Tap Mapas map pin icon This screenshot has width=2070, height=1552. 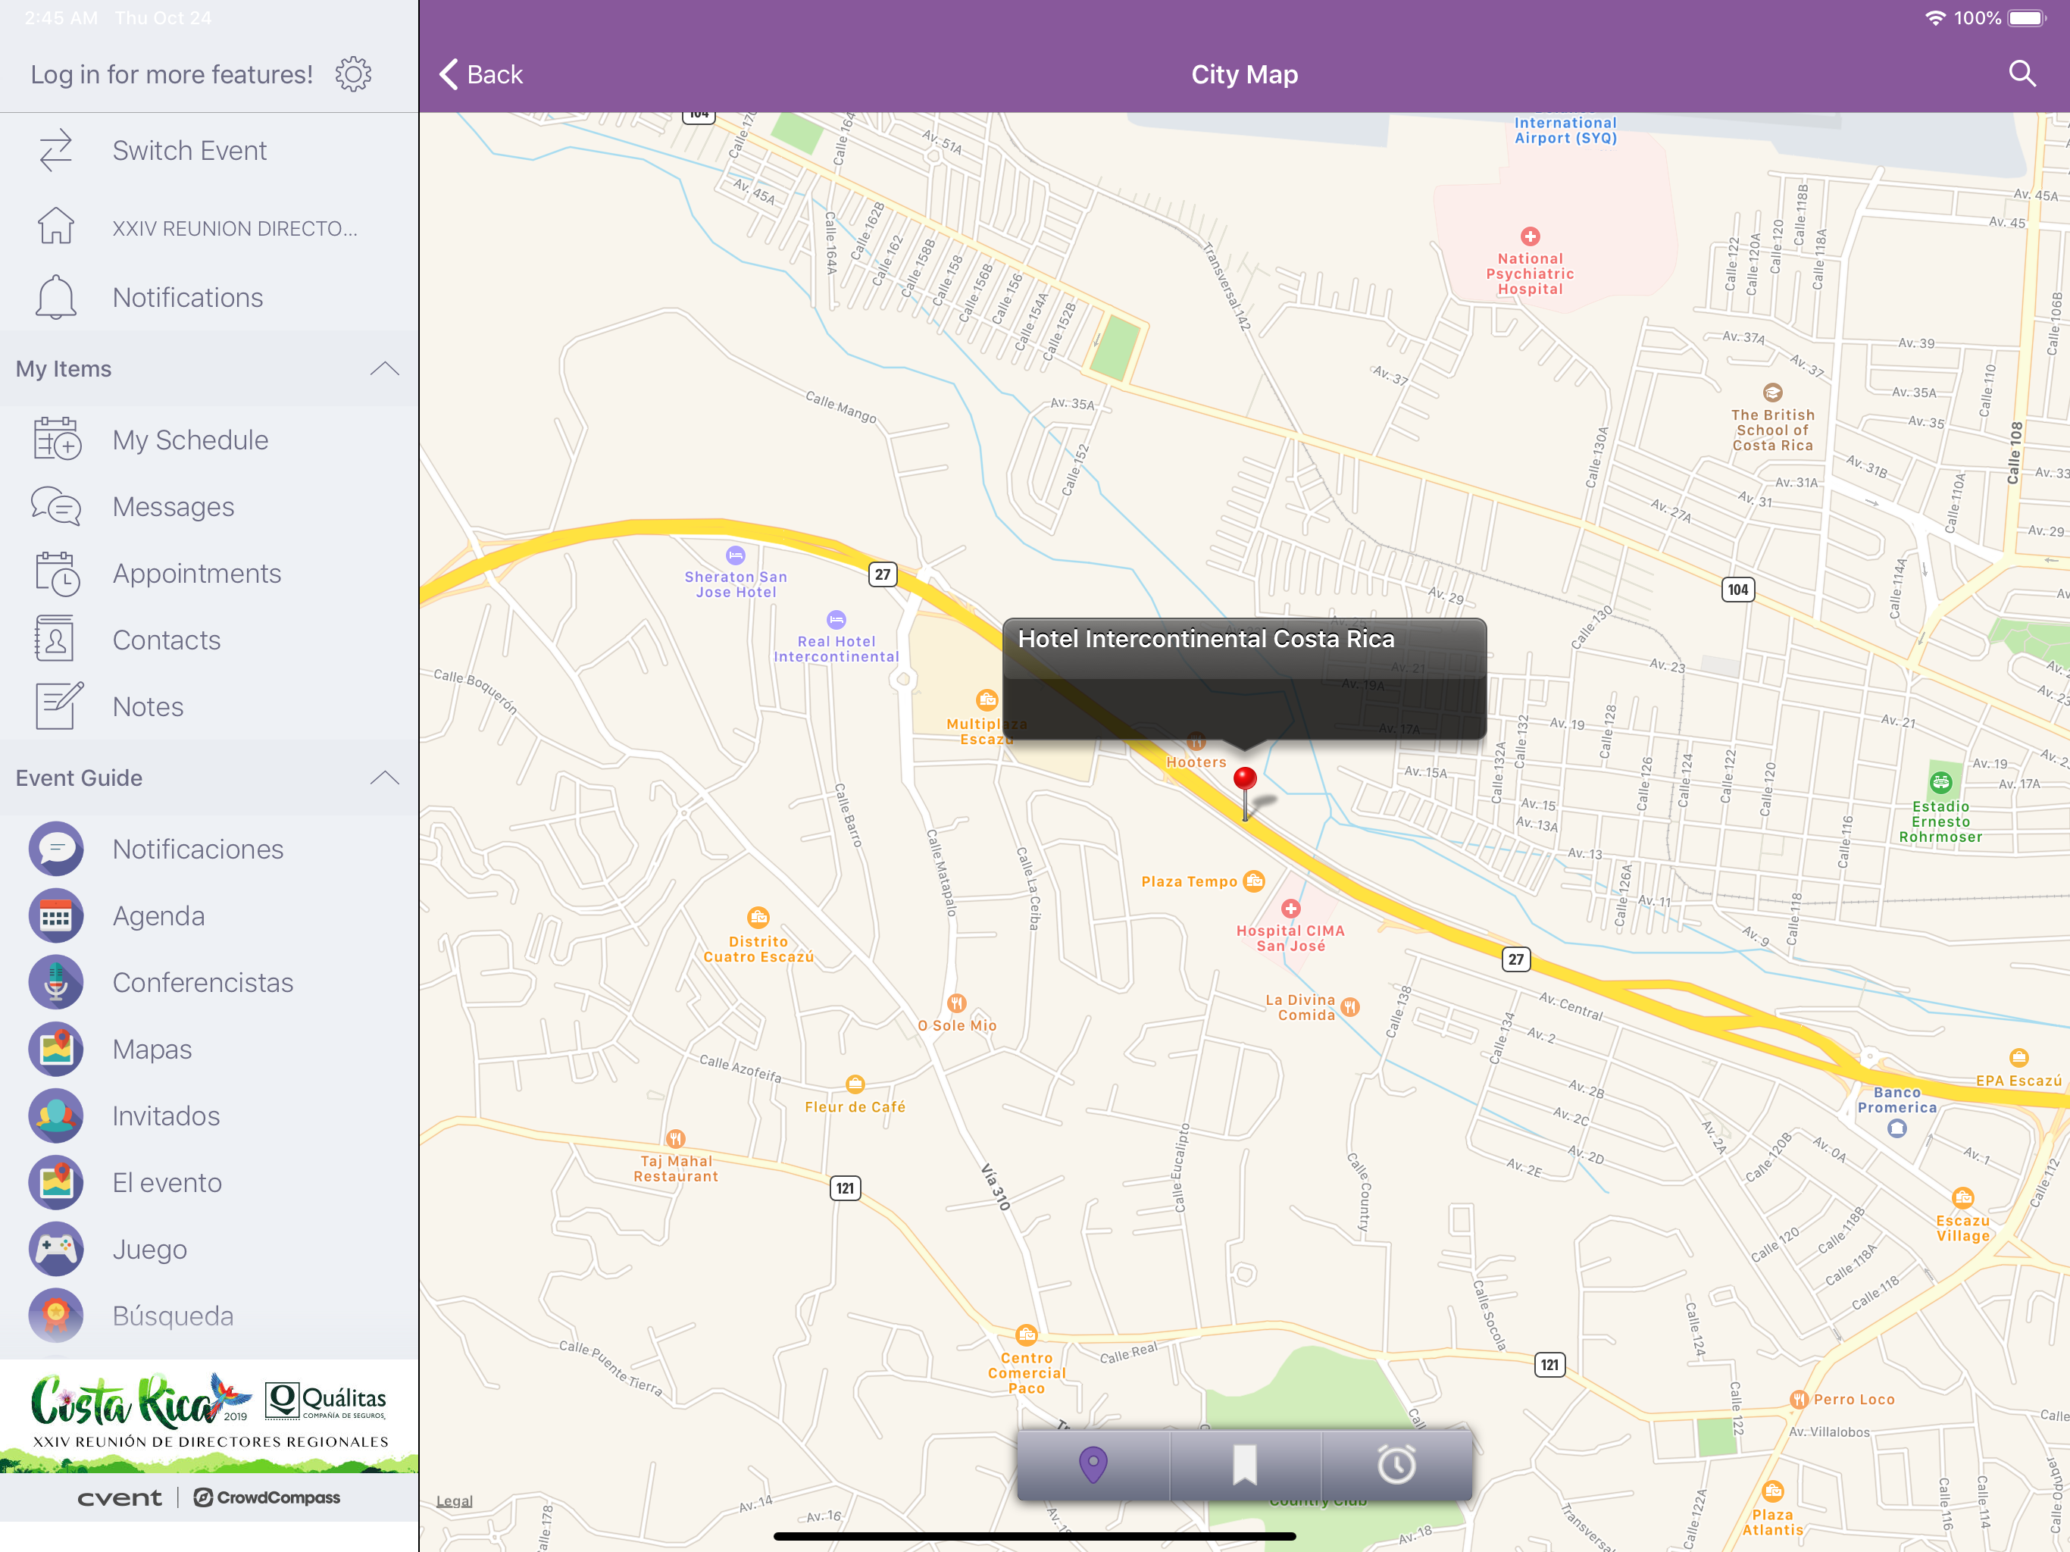[x=56, y=1050]
